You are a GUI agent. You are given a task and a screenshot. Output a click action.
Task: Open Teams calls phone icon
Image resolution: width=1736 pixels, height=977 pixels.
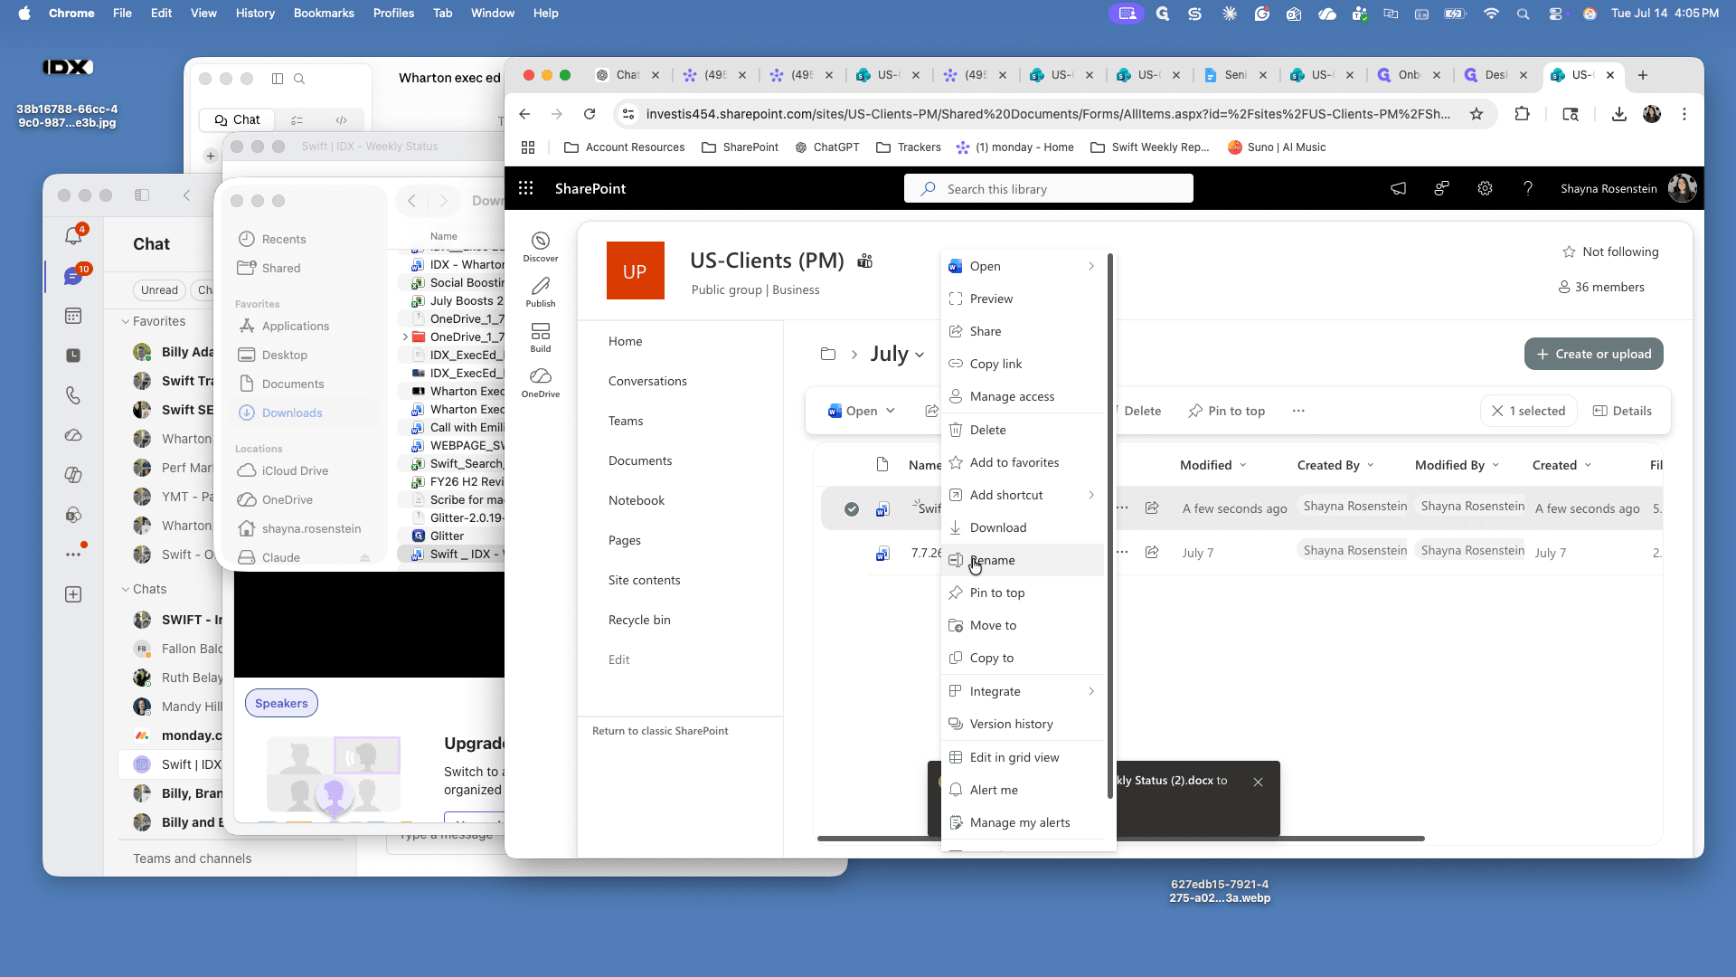(73, 395)
